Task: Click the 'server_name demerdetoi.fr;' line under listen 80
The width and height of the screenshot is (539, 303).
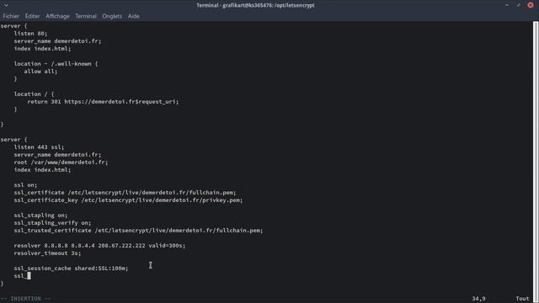Action: 57,41
